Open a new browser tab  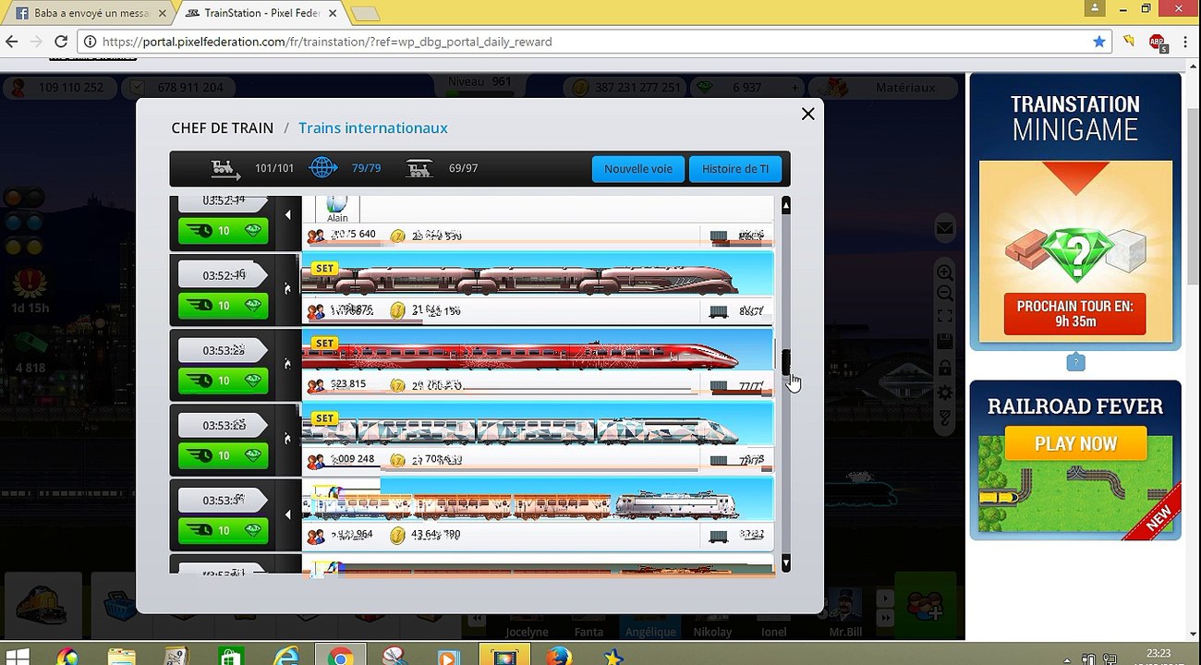pos(365,14)
